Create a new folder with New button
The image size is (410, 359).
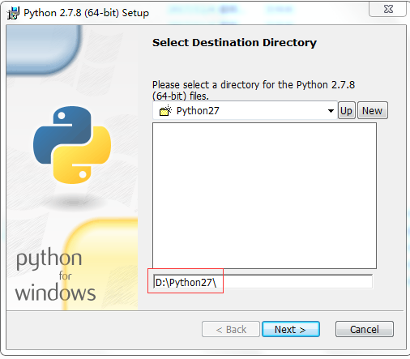[373, 110]
